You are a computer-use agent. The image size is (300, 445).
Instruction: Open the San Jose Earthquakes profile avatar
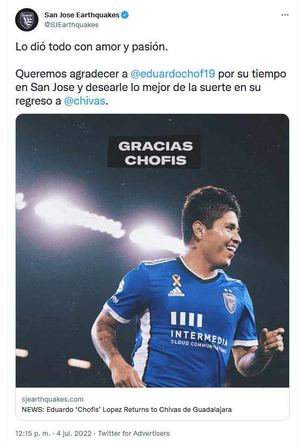[27, 20]
